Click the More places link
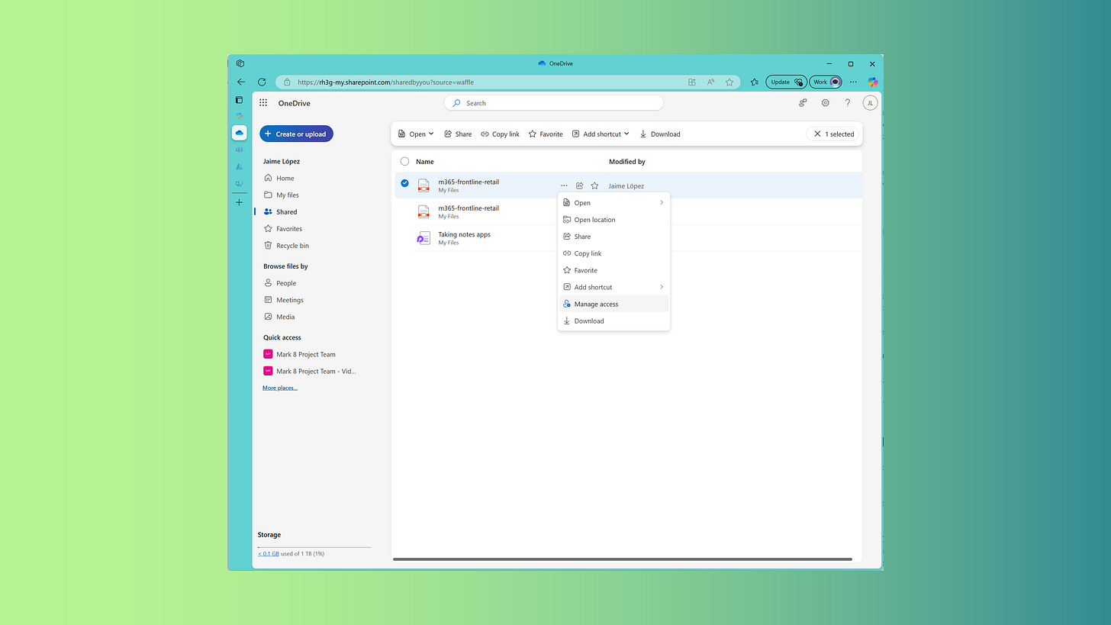The image size is (1111, 625). [x=280, y=388]
